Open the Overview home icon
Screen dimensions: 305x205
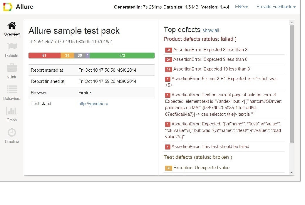coord(12,26)
